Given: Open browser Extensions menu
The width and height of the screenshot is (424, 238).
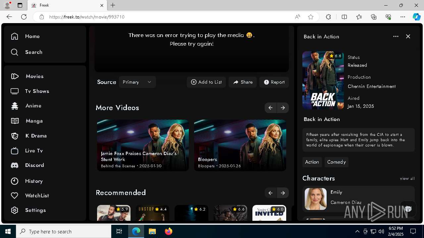Looking at the screenshot, I should tap(328, 17).
